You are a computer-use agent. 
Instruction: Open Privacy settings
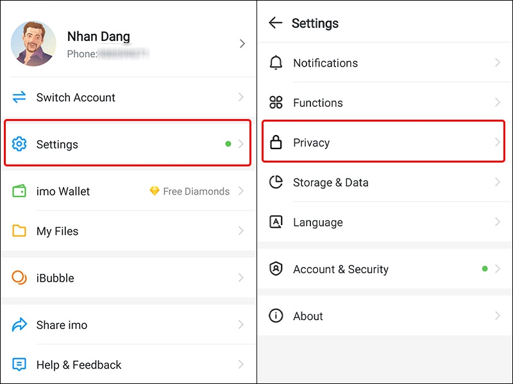click(383, 141)
